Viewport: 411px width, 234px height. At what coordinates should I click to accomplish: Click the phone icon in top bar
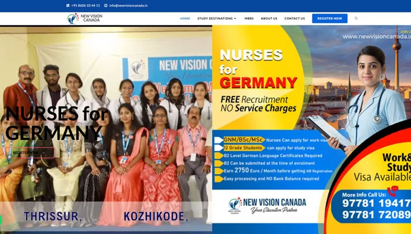click(x=68, y=5)
